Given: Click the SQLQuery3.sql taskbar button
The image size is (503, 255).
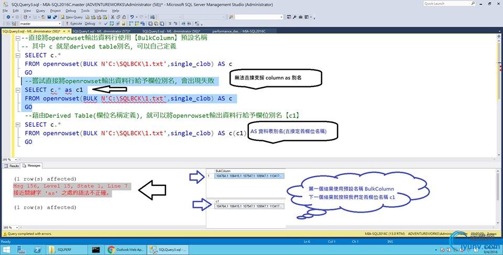Looking at the screenshot, I should (x=168, y=250).
